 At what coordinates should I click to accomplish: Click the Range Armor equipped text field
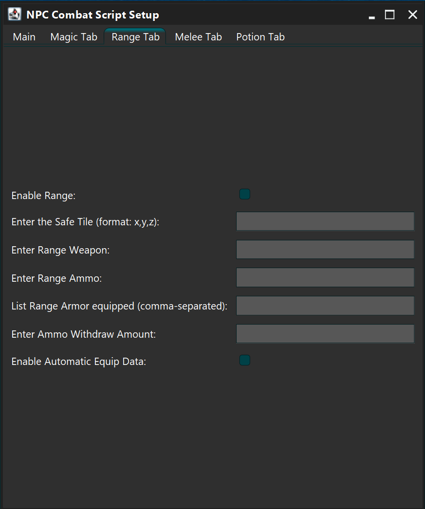click(x=325, y=306)
